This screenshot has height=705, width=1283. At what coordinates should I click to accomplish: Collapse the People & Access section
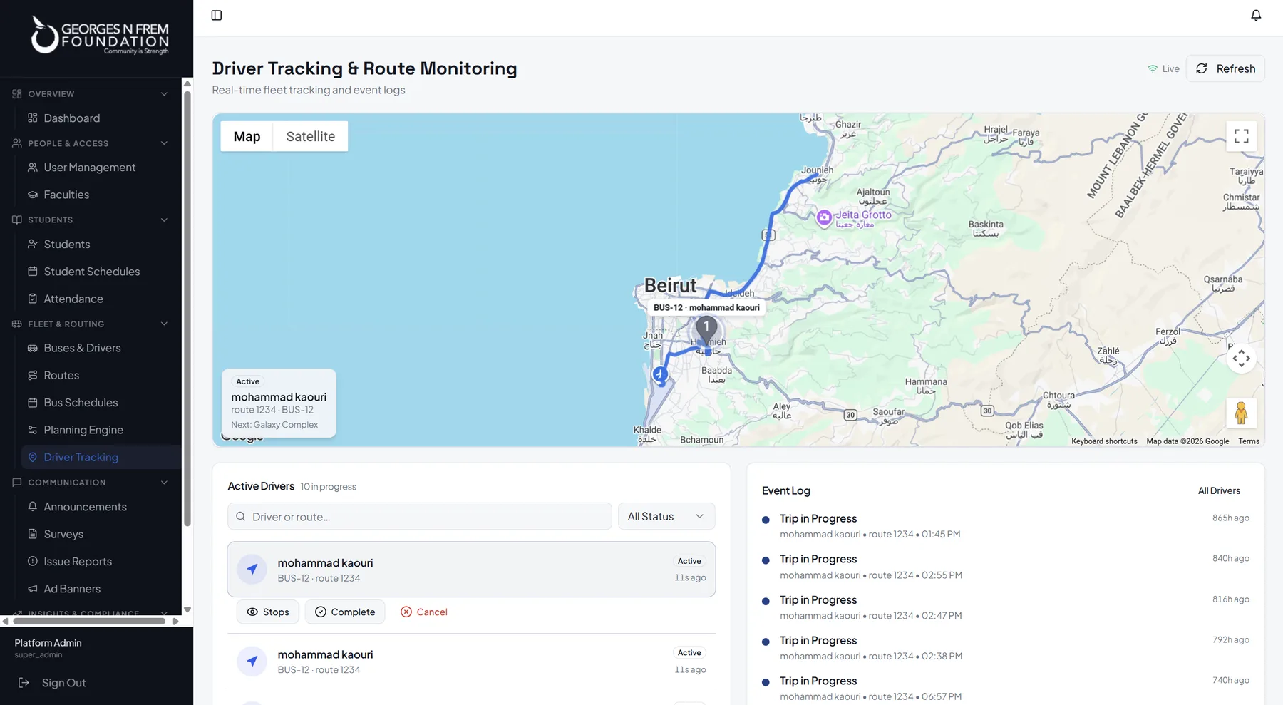(164, 143)
